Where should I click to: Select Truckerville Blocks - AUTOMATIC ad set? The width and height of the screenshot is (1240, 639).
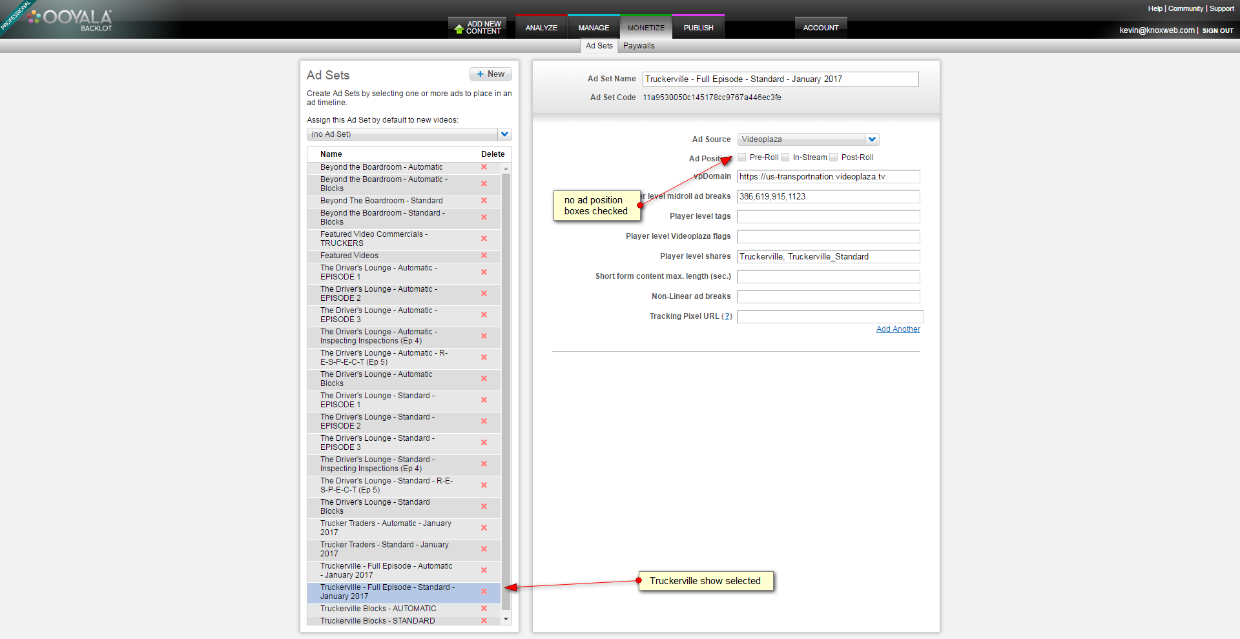[x=404, y=609]
